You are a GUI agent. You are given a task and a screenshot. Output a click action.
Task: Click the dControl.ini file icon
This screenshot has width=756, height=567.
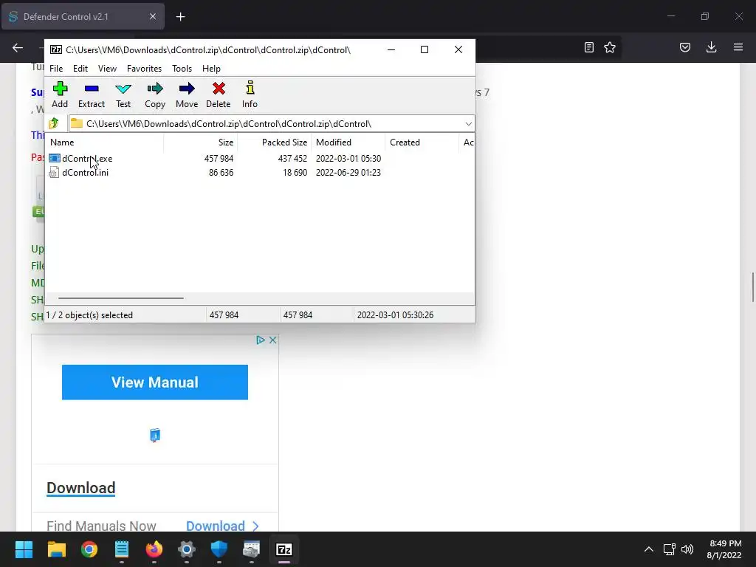(x=55, y=173)
